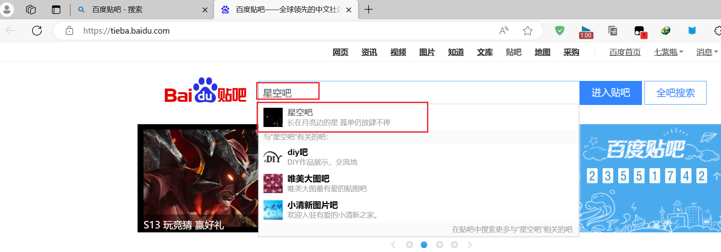
Task: Click the search box containing 星空吧
Action: point(418,93)
